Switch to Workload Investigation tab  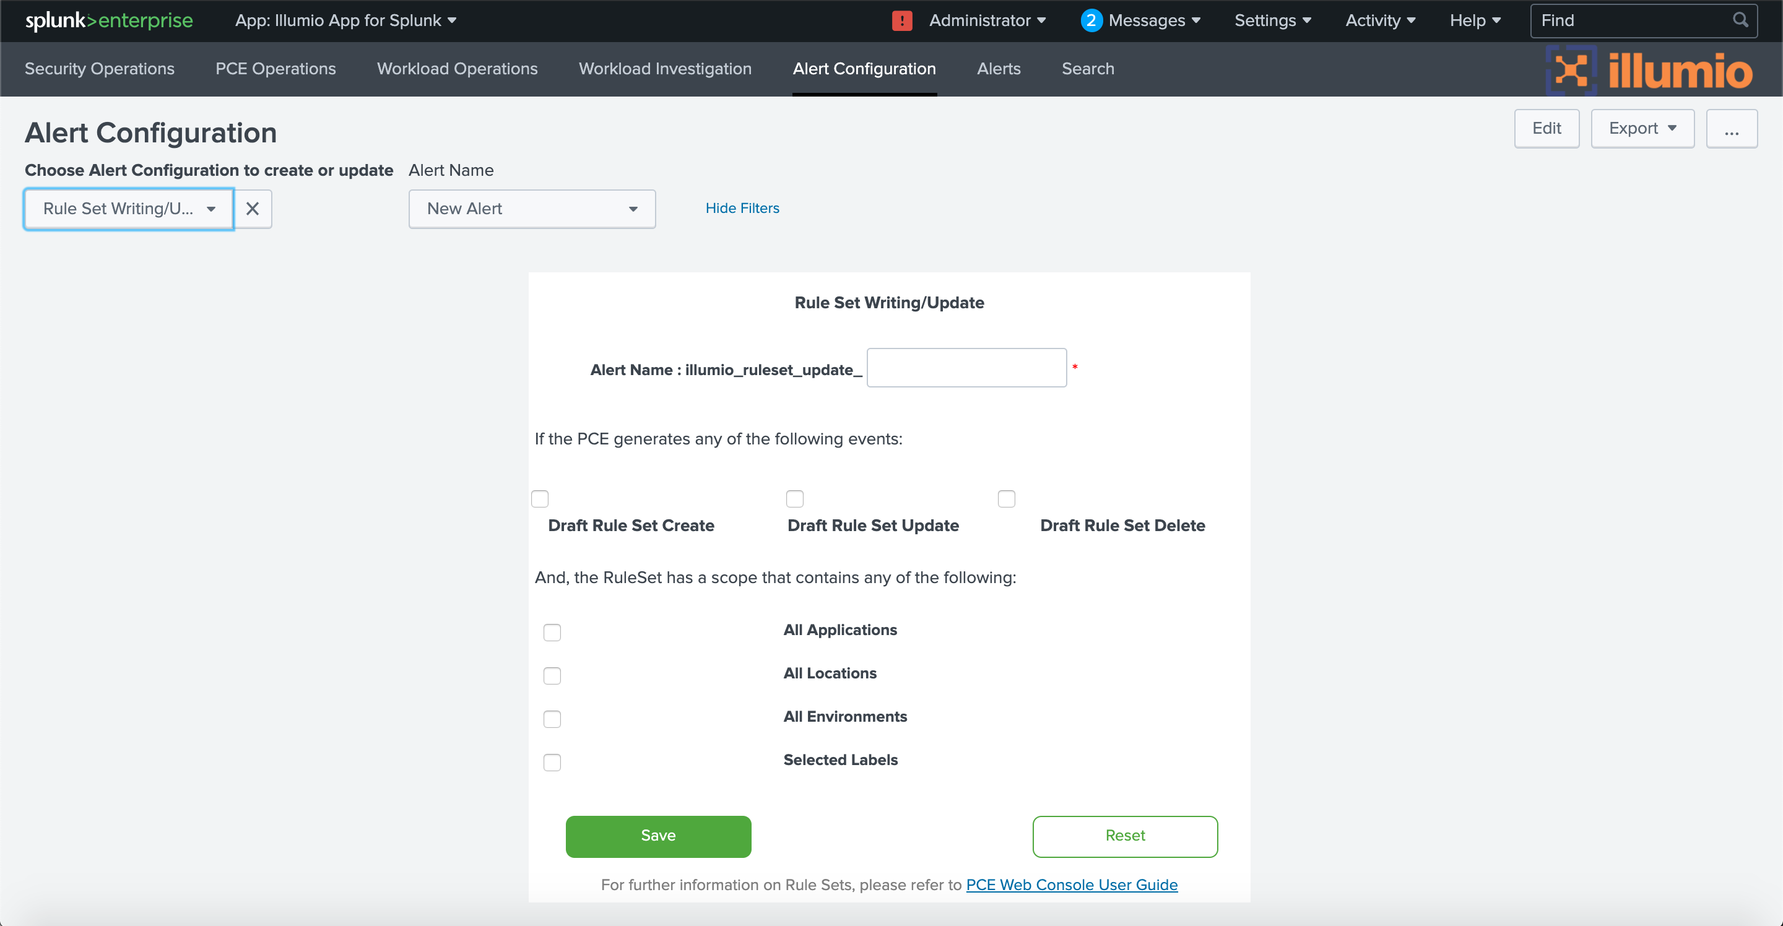pos(664,69)
